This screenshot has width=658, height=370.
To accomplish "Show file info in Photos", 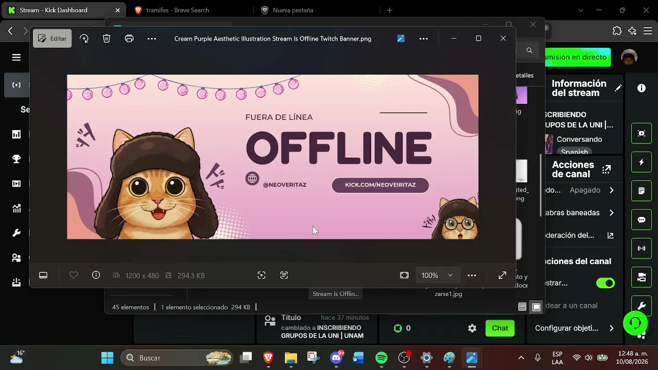I will coord(96,275).
